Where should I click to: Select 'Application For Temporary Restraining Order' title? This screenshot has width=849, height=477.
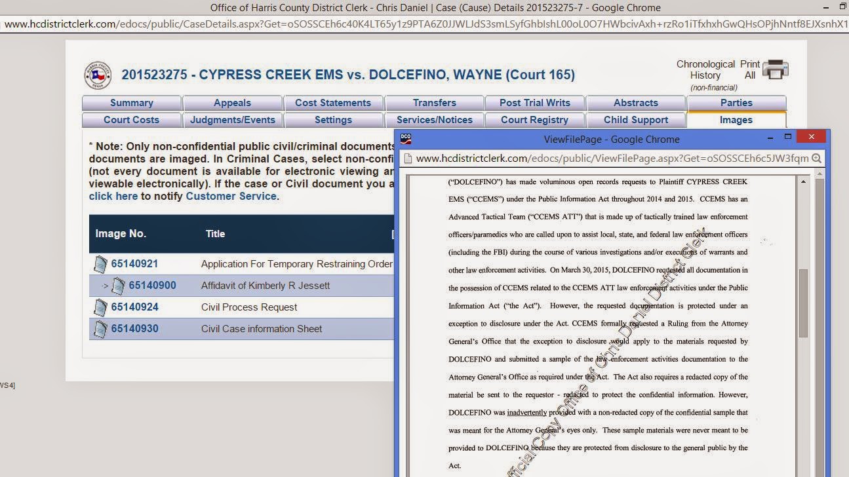pyautogui.click(x=296, y=264)
